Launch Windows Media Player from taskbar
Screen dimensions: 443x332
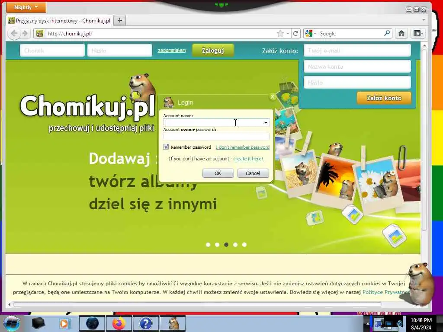[64, 323]
